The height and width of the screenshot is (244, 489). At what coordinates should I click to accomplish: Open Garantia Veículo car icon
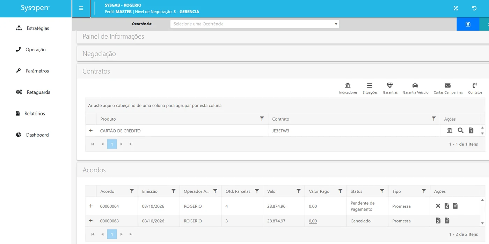coord(415,89)
